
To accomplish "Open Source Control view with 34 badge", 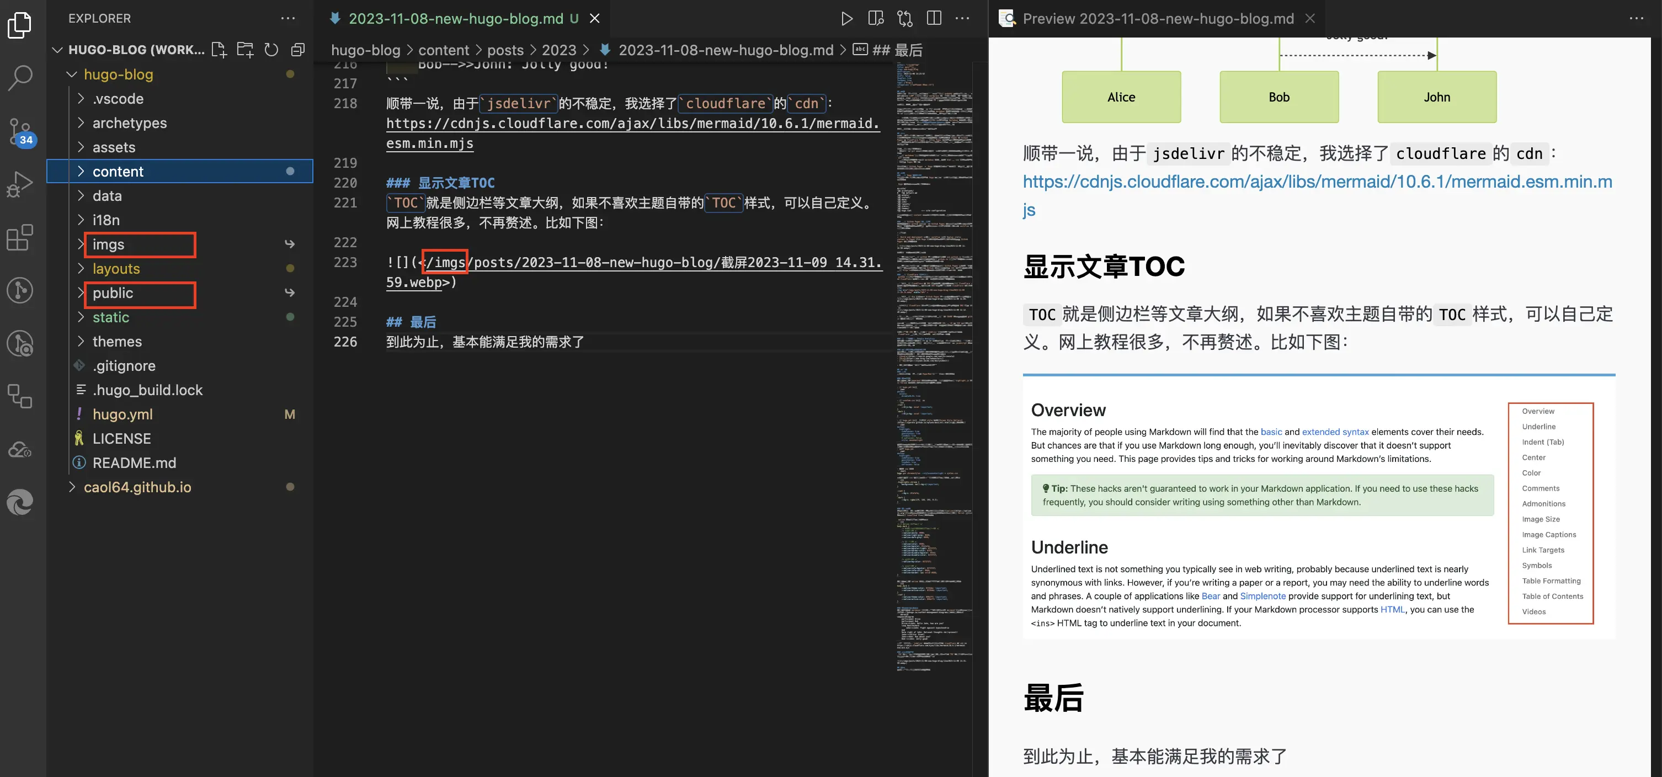I will click(x=20, y=132).
